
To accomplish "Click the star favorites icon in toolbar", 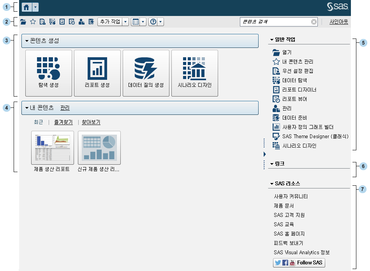I will click(33, 22).
